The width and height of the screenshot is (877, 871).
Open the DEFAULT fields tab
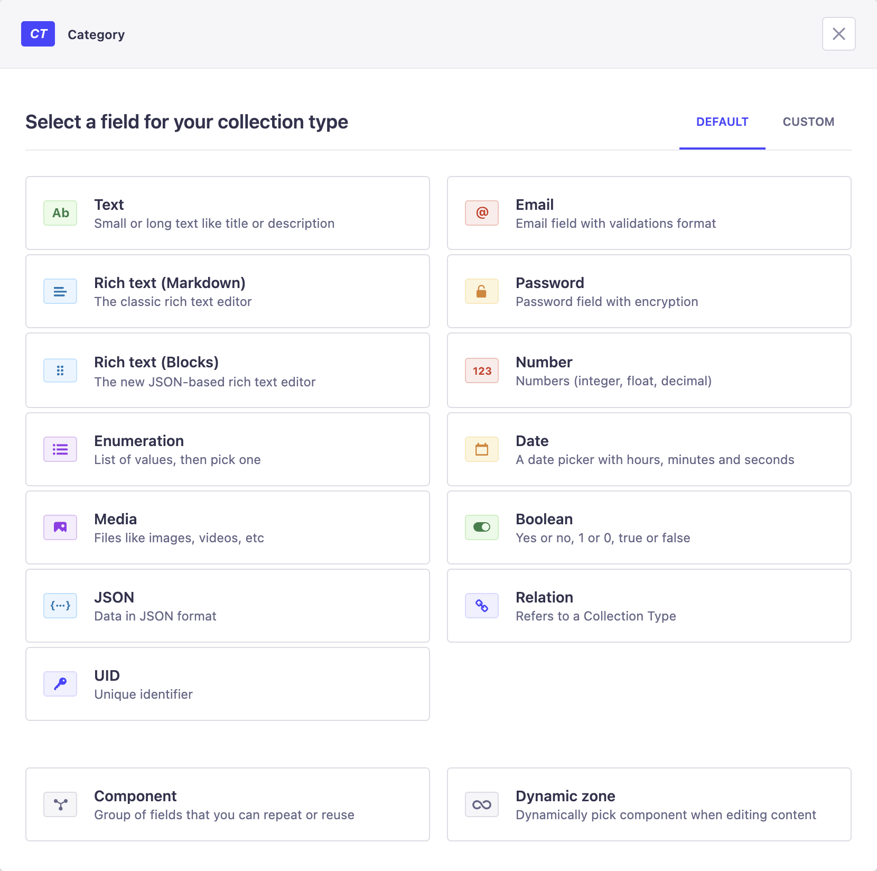pyautogui.click(x=722, y=122)
